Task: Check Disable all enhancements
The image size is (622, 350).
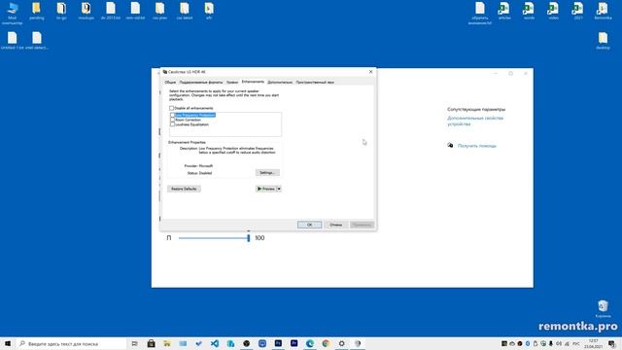Action: (172, 108)
